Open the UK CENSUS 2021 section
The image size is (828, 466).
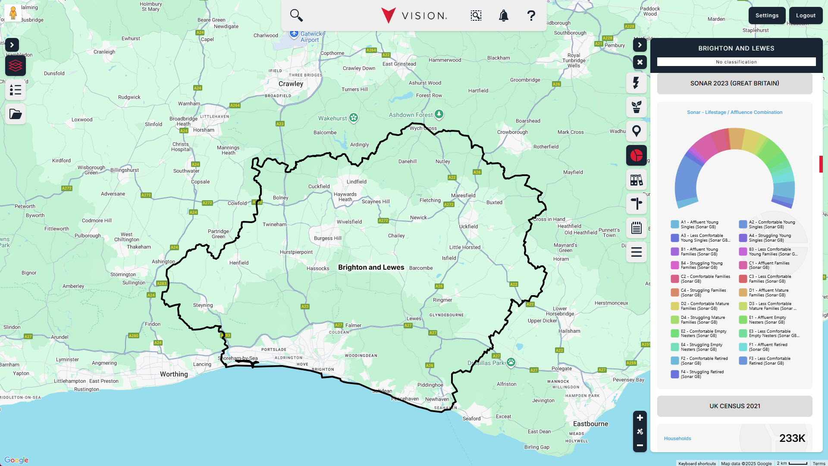coord(735,406)
